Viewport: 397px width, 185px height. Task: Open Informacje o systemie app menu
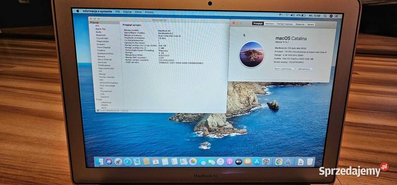point(97,12)
